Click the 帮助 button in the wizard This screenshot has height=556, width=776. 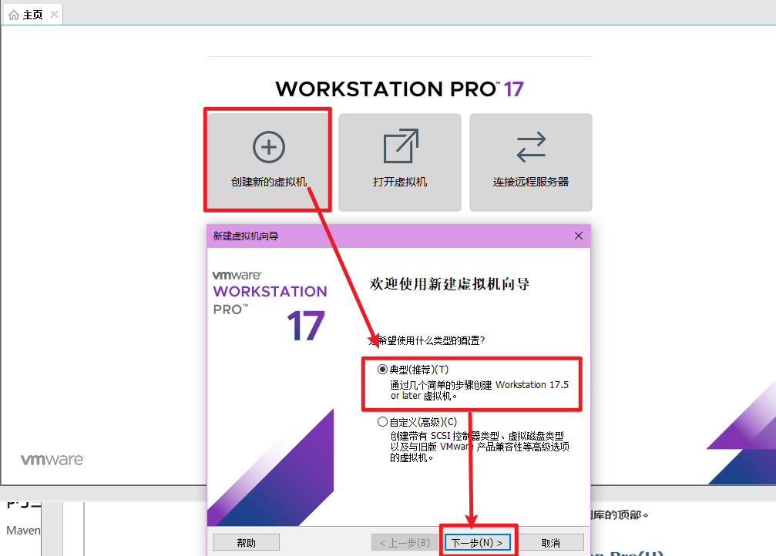[x=246, y=543]
